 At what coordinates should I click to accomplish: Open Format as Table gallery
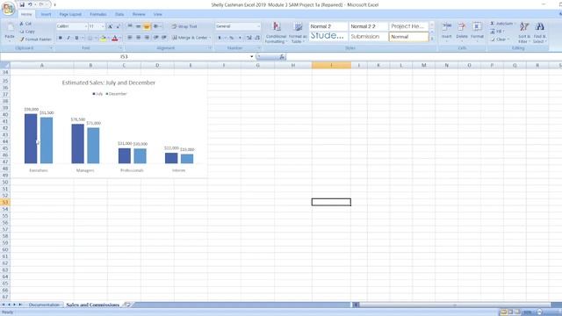298,32
